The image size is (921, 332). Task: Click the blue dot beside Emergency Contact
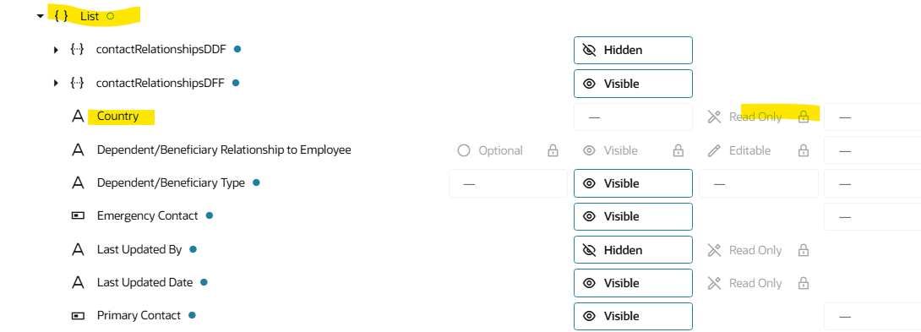[x=209, y=215]
